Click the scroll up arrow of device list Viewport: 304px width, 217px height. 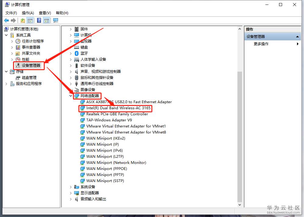[240, 29]
